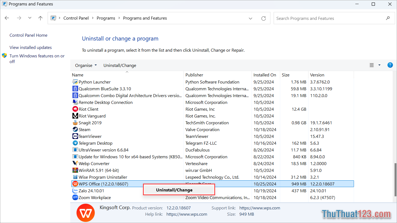Click the 12.4 GB size cell

[299, 109]
